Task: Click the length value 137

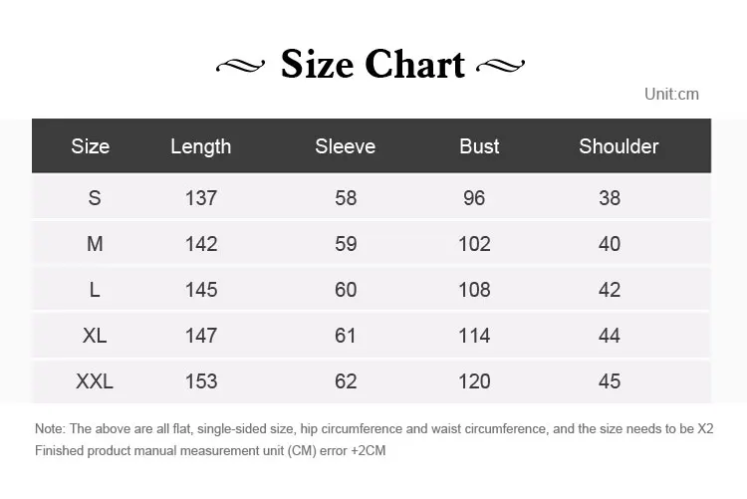Action: [x=200, y=198]
